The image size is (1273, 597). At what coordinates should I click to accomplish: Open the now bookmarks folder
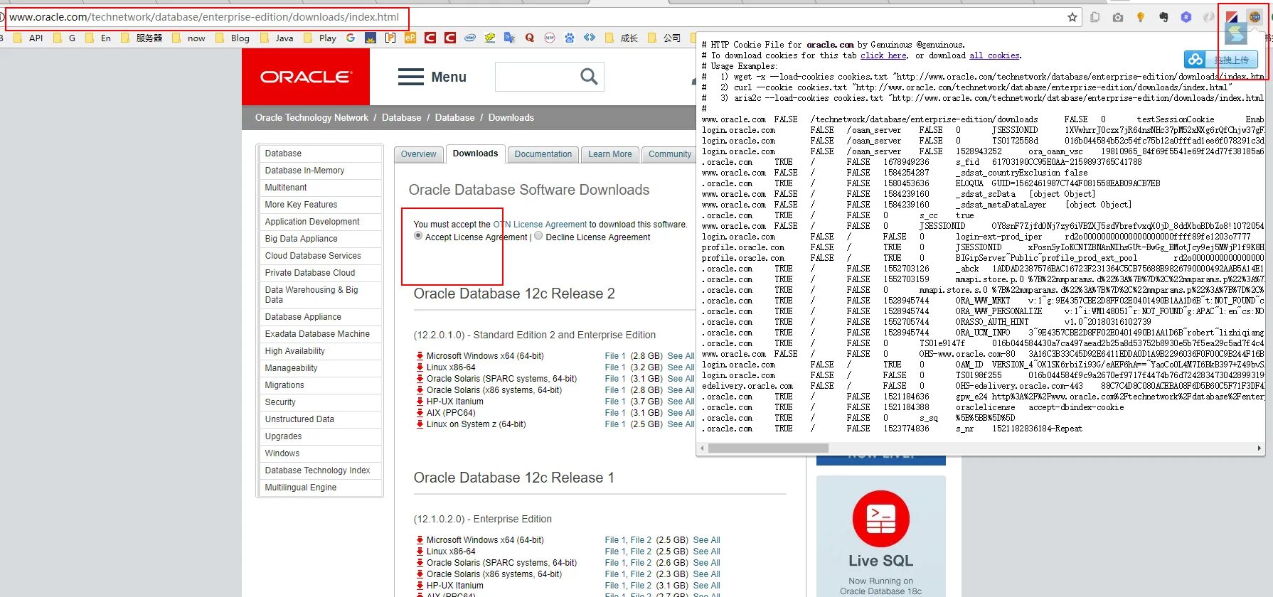coord(189,38)
